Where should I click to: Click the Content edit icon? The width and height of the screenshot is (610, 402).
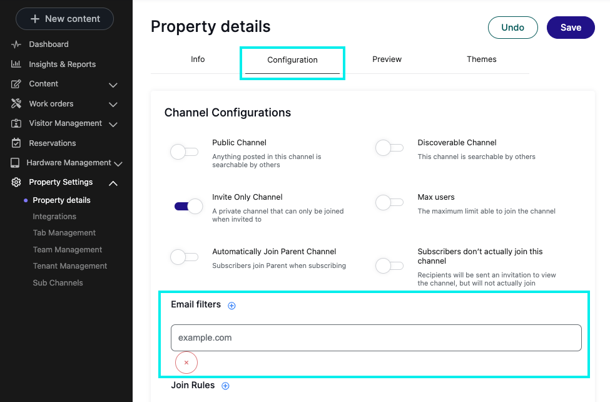16,84
